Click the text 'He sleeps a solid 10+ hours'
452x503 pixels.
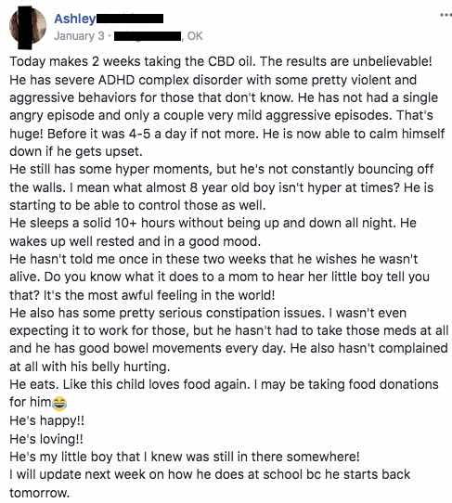[93, 223]
